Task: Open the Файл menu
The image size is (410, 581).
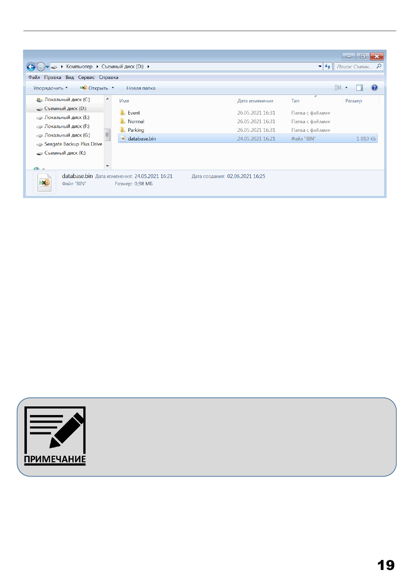Action: click(x=34, y=77)
